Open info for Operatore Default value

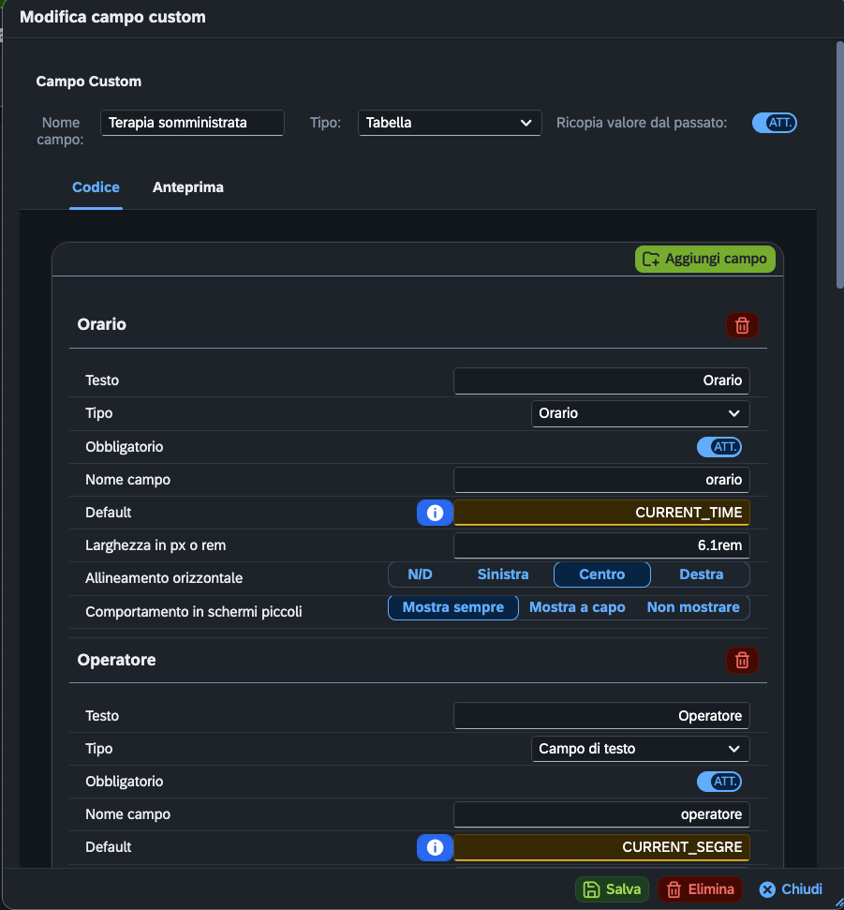(435, 847)
